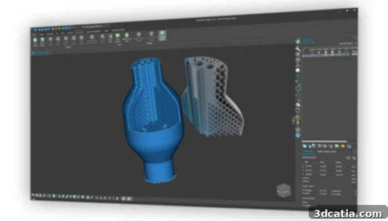Switch to the active blue part info tab
388x221 pixels.
point(309,152)
